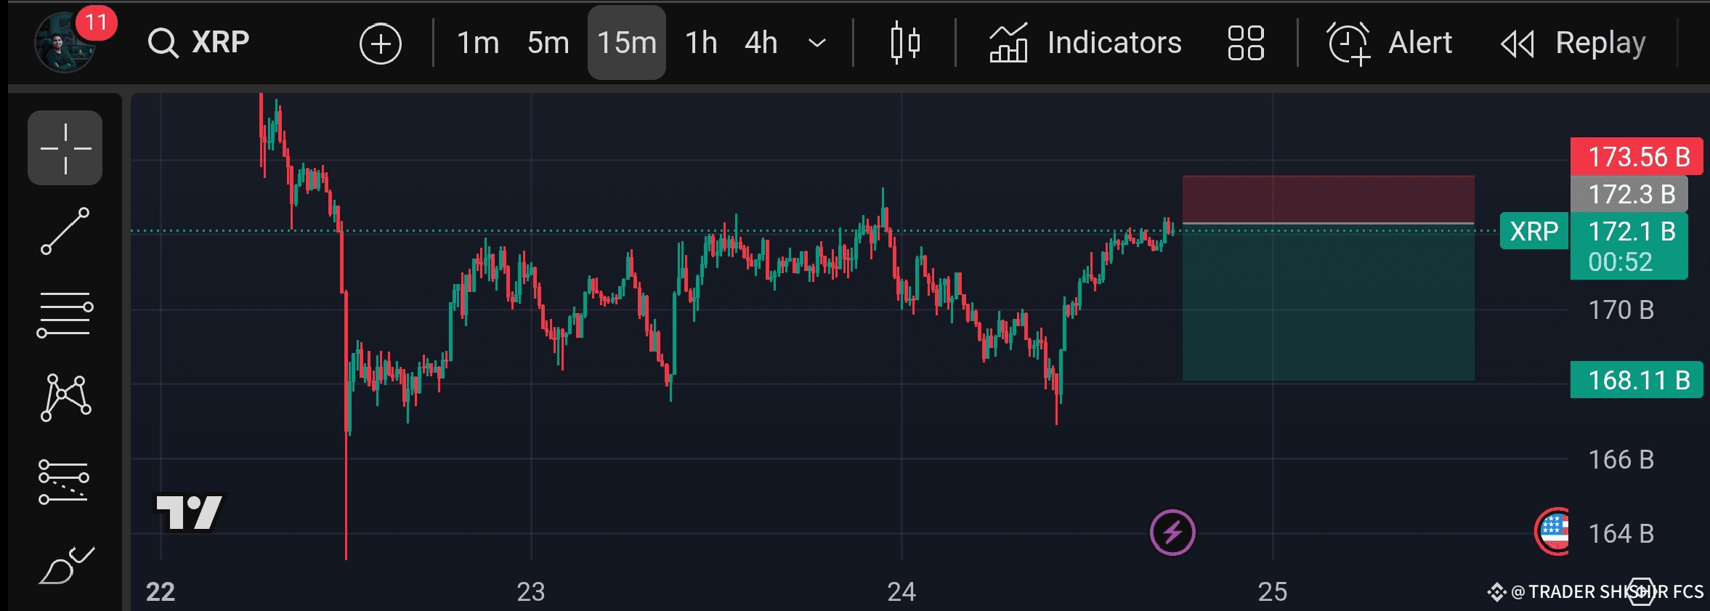The height and width of the screenshot is (611, 1710).
Task: Create a new Alert
Action: point(1390,43)
